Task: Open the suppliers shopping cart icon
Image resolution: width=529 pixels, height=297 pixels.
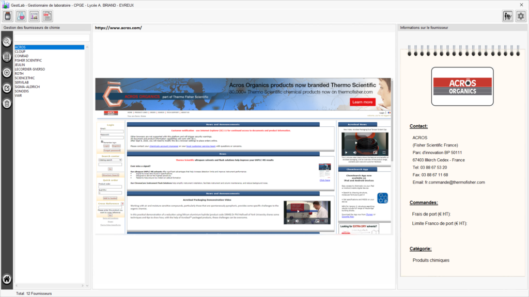Action: 507,16
